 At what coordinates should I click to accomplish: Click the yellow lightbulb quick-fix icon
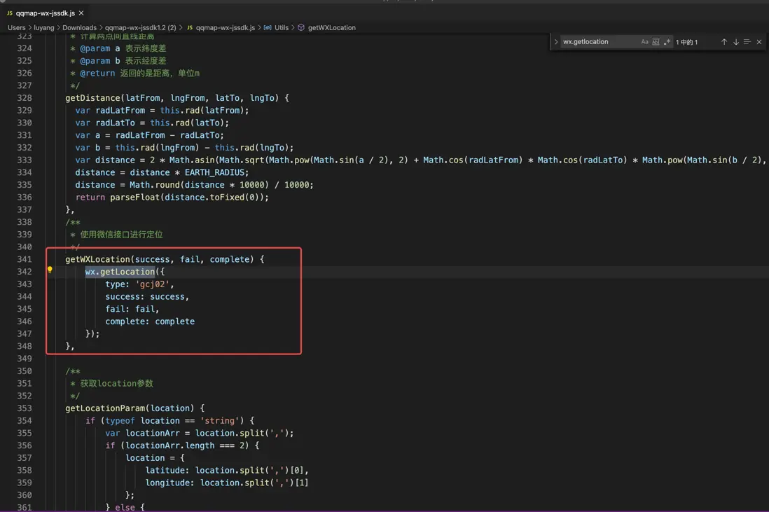pos(50,270)
